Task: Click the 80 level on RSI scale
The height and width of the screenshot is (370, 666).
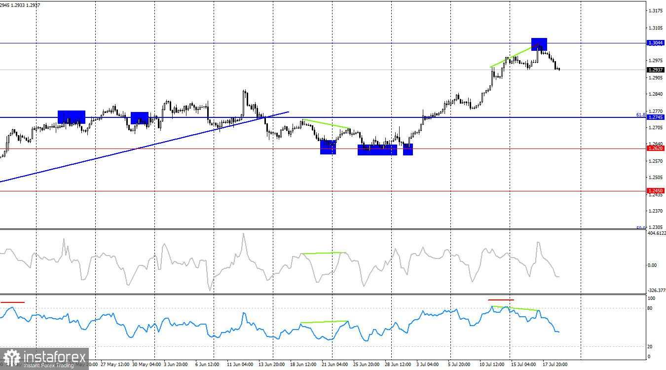Action: [650, 308]
